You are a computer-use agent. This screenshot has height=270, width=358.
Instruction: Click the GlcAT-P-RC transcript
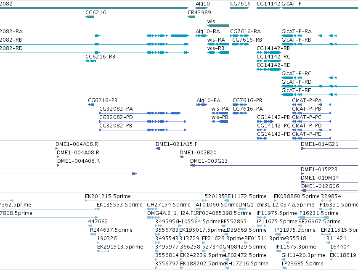[x=296, y=74]
